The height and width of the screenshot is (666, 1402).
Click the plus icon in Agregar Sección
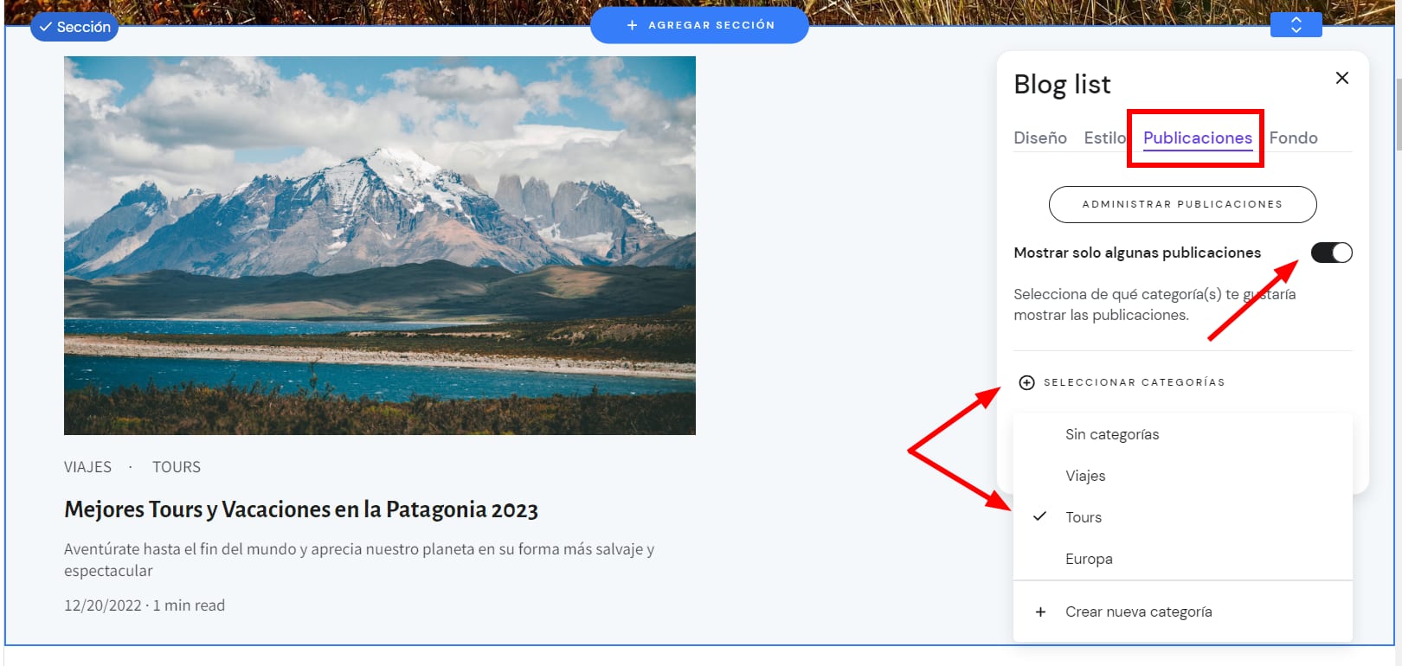[632, 25]
